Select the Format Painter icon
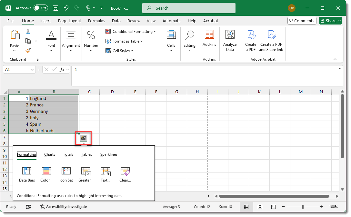Image resolution: width=351 pixels, height=217 pixels. click(x=28, y=50)
